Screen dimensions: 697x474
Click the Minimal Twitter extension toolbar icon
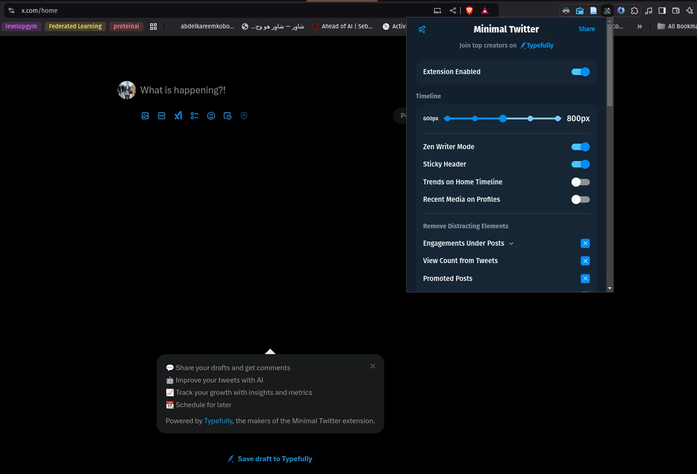coord(607,11)
